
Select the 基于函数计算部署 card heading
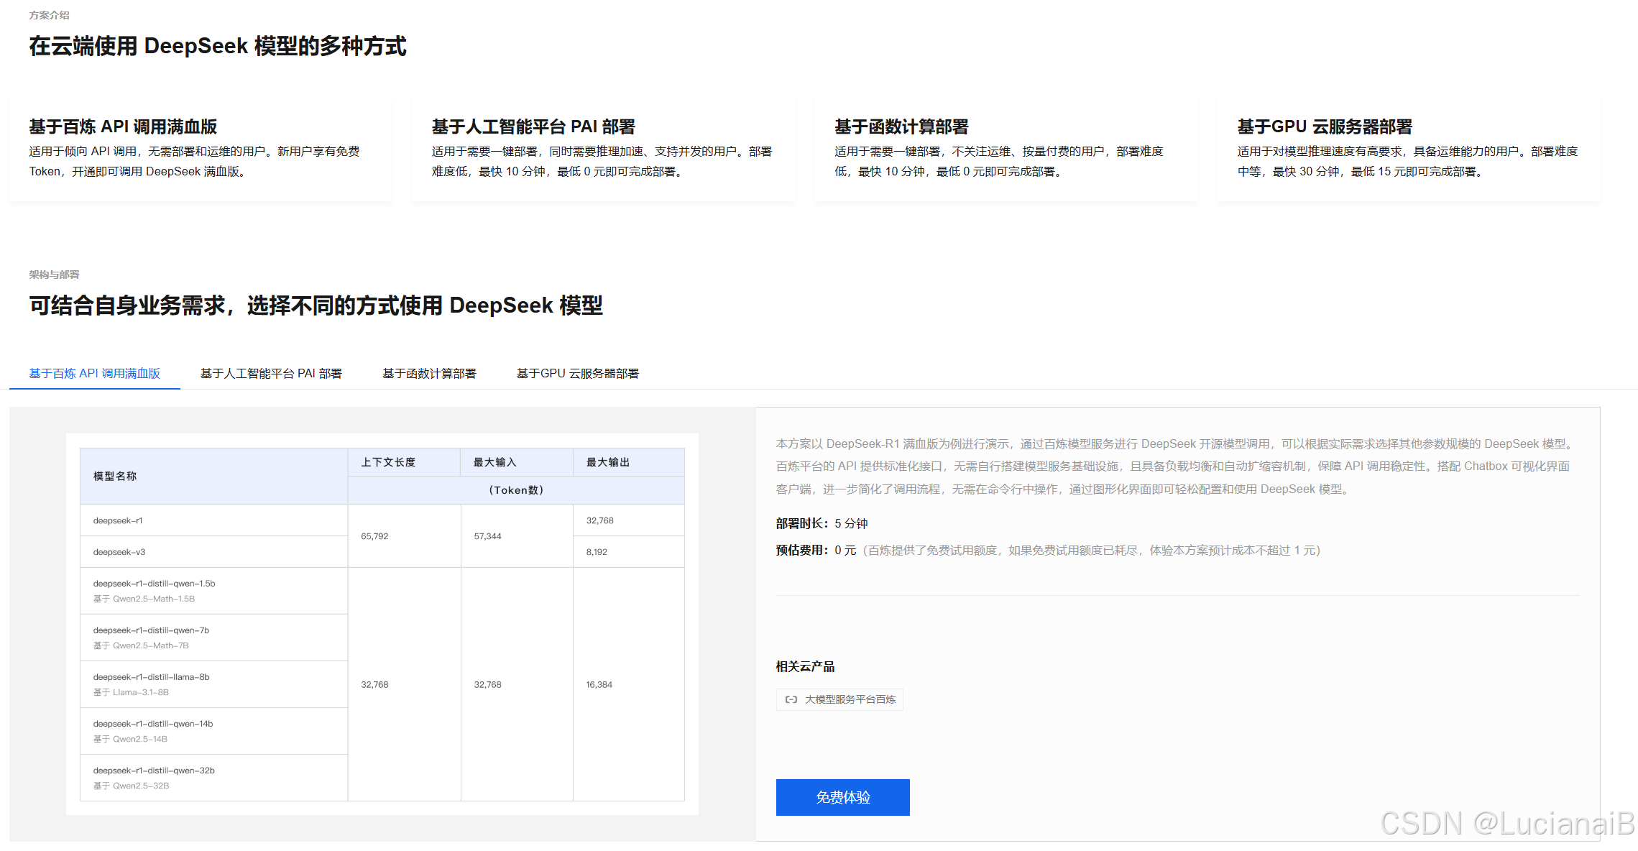[x=901, y=126]
